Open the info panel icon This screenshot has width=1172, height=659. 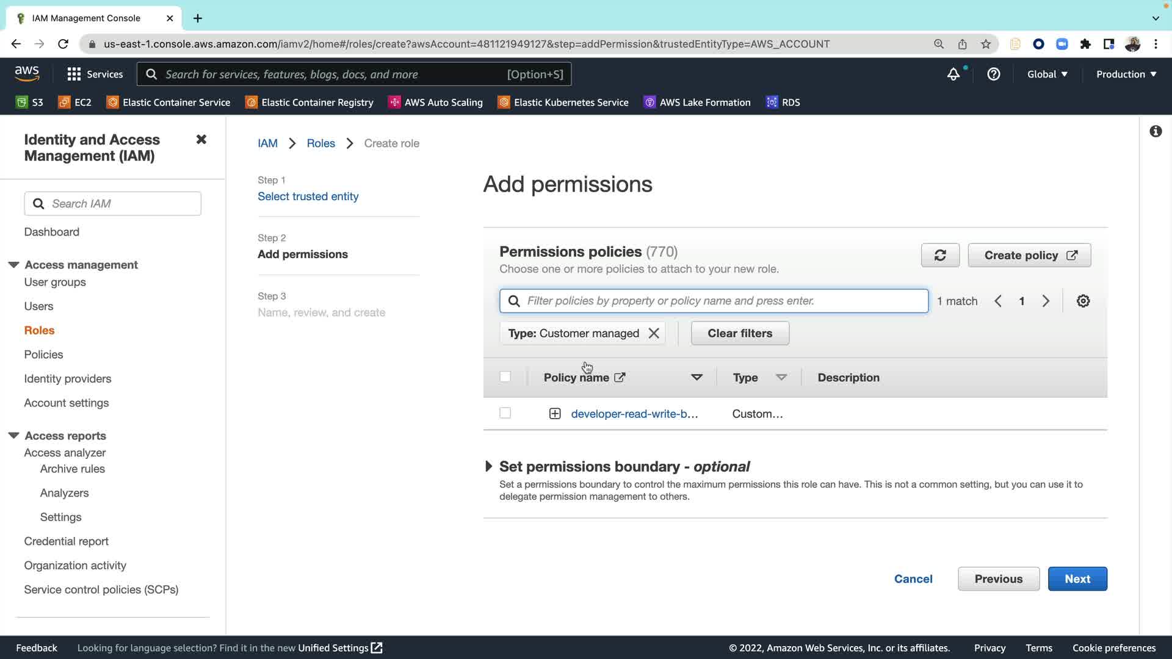pyautogui.click(x=1155, y=131)
